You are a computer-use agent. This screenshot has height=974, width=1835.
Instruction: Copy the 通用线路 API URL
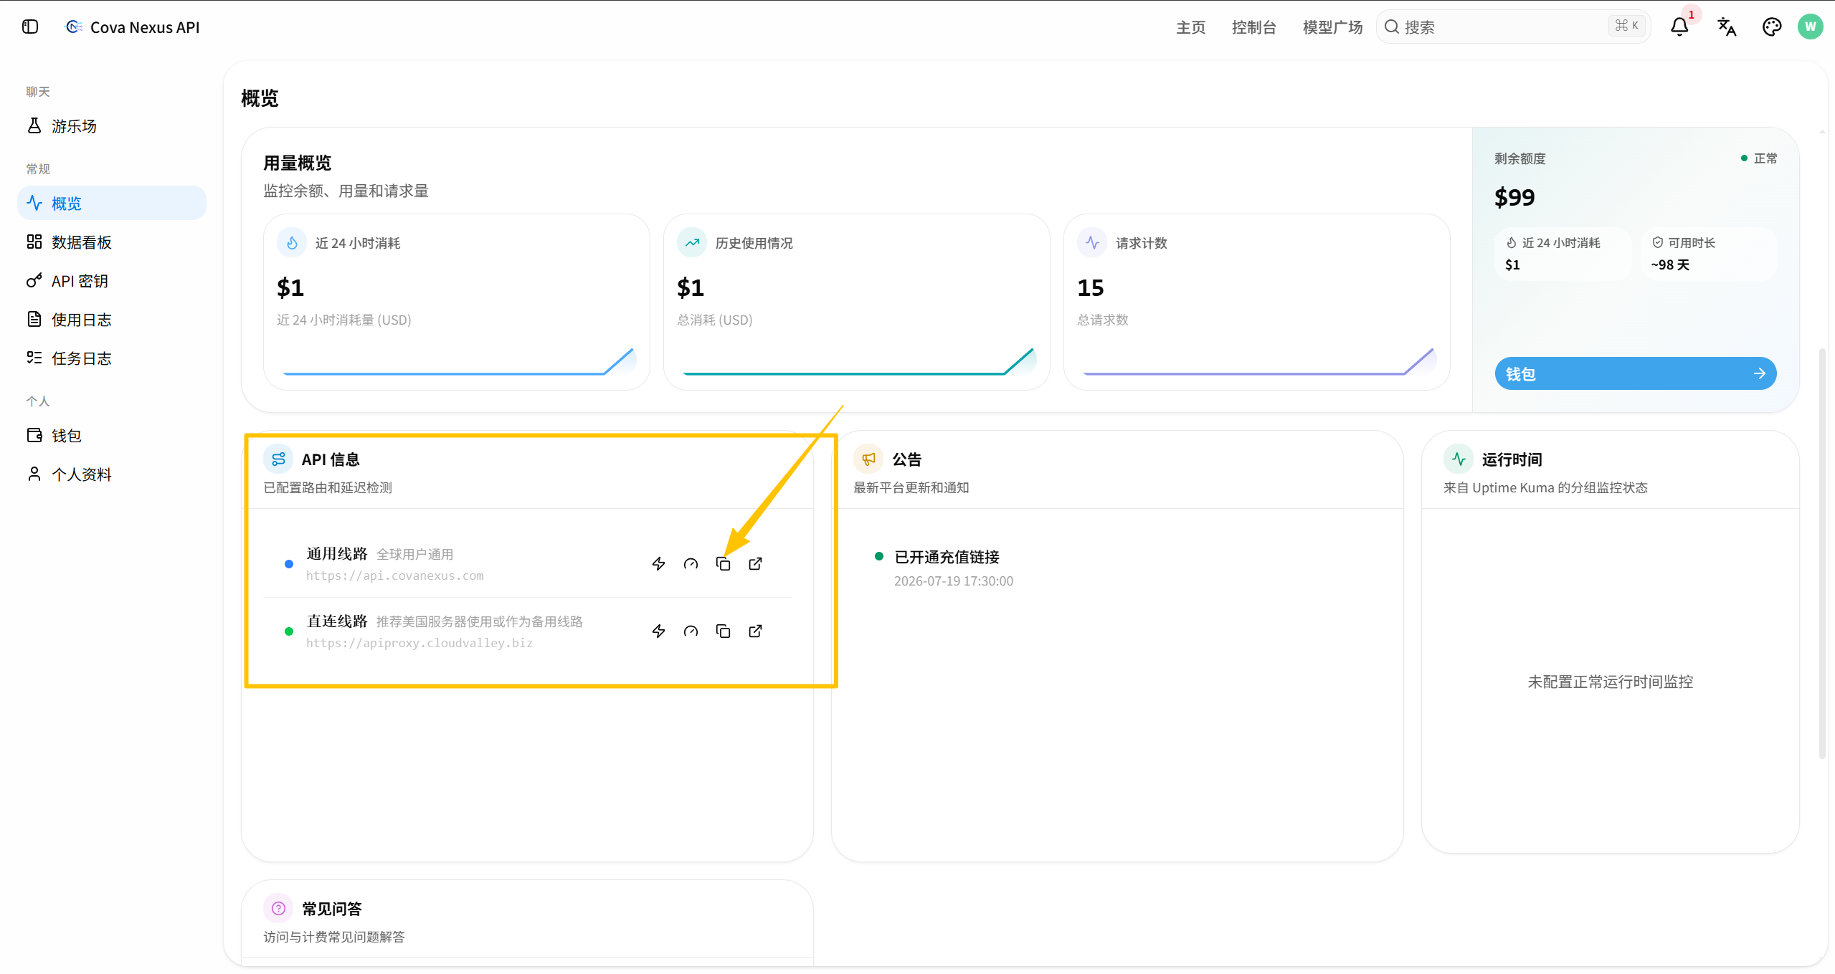(x=723, y=564)
